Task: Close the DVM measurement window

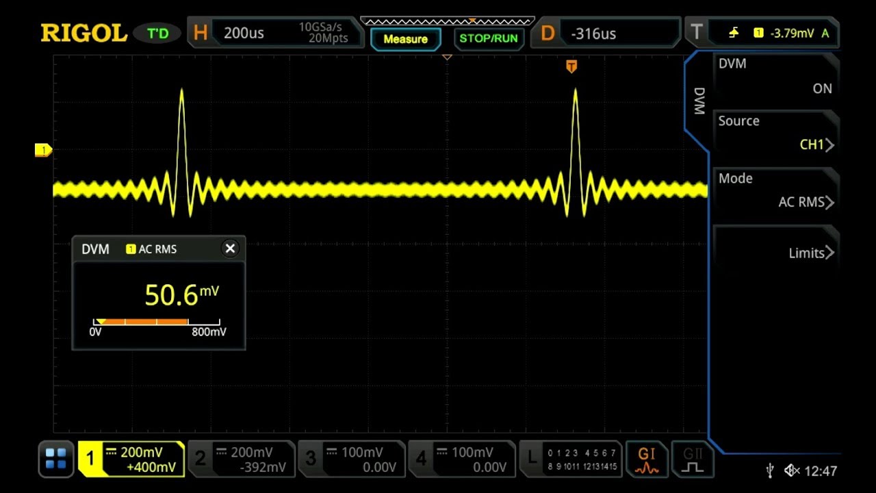Action: point(230,249)
